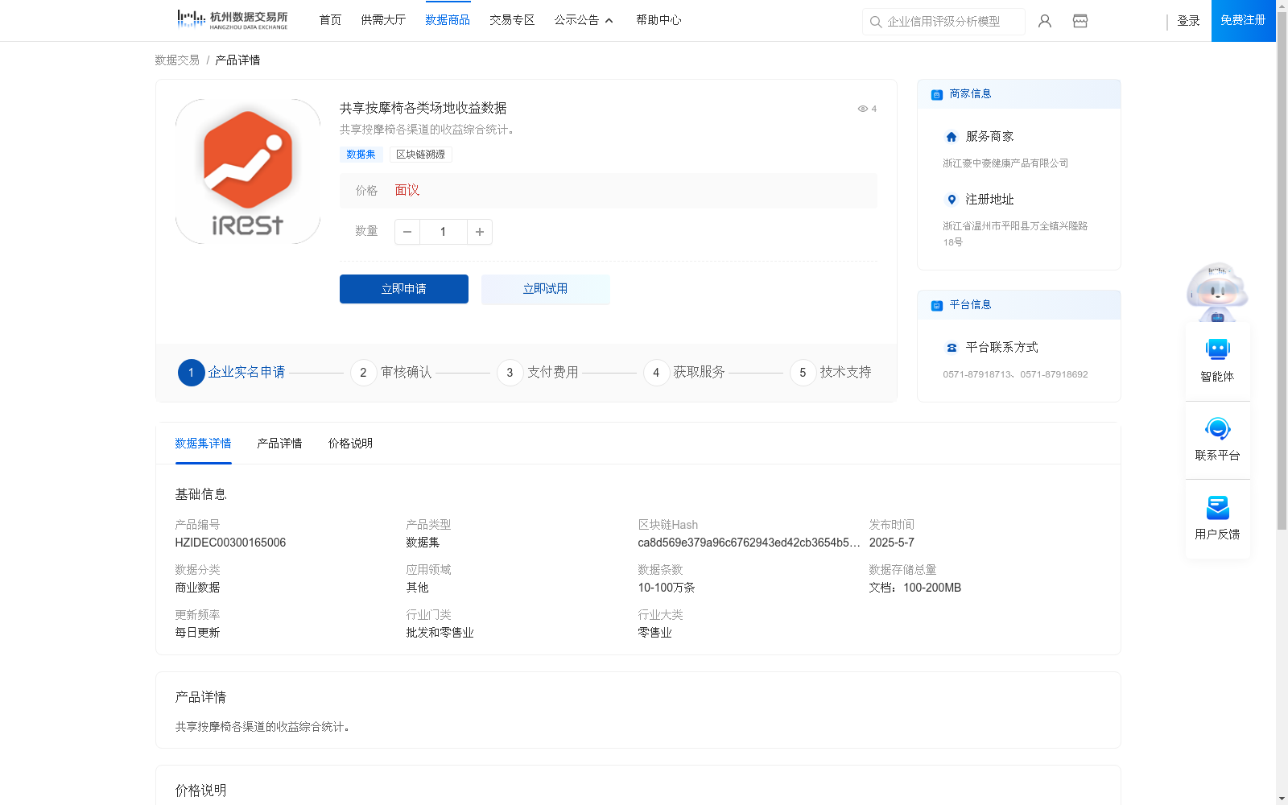Increase quantity with plus button
Screen dimensions: 1288x805
click(x=480, y=232)
